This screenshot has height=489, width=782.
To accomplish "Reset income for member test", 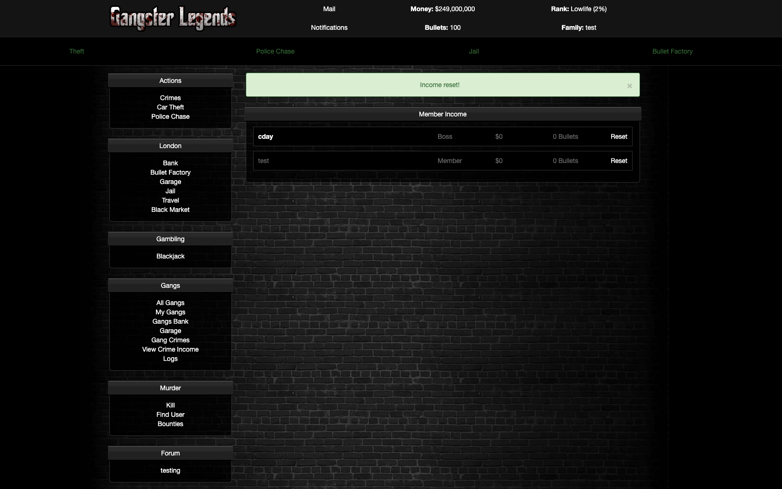I will pos(619,161).
